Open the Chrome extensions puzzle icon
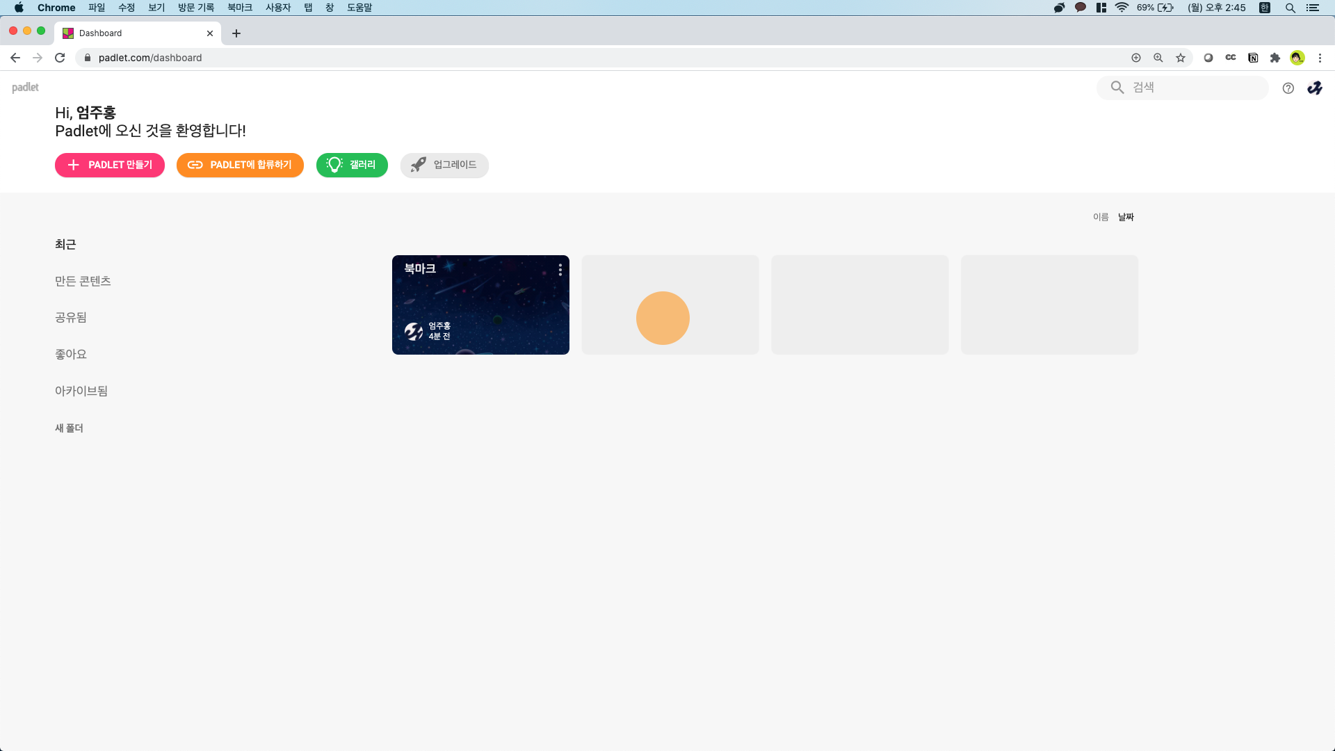Image resolution: width=1335 pixels, height=751 pixels. point(1275,58)
